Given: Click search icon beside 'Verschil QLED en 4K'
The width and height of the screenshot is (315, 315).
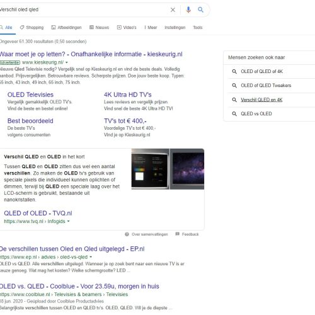Looking at the screenshot, I should (234, 100).
